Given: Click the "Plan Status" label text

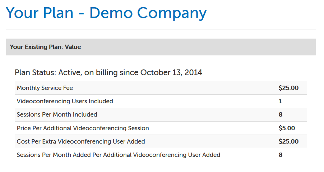Looking at the screenshot, I should (x=34, y=73).
